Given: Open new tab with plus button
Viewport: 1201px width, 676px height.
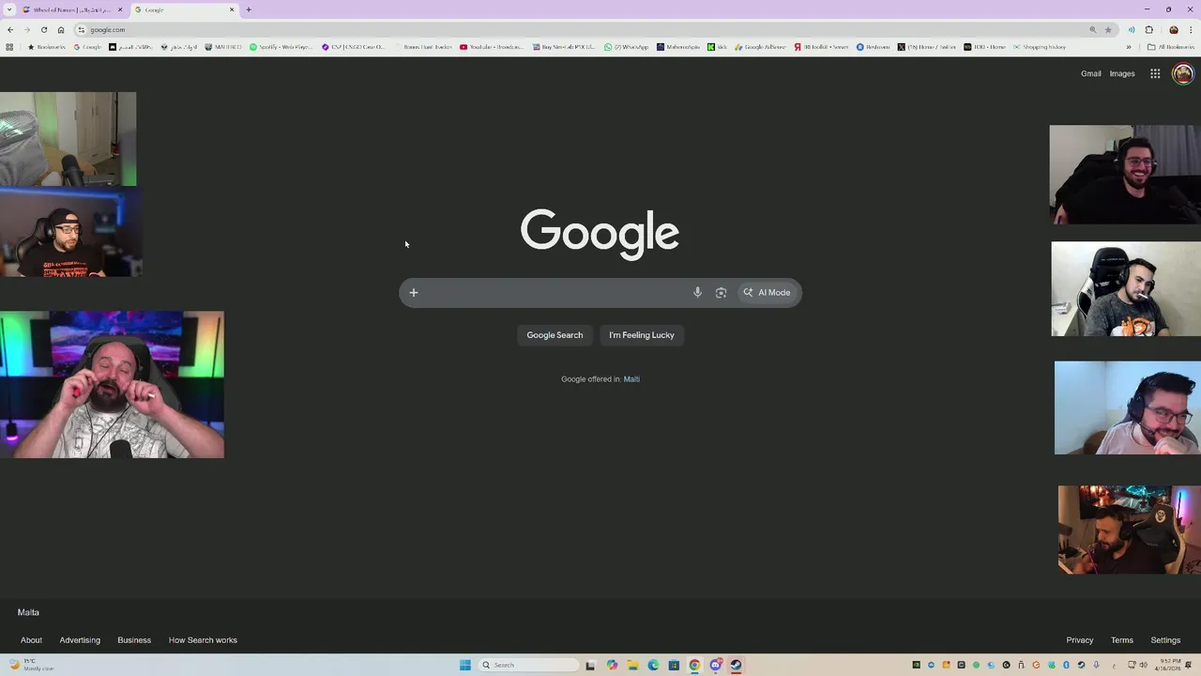Looking at the screenshot, I should coord(249,9).
